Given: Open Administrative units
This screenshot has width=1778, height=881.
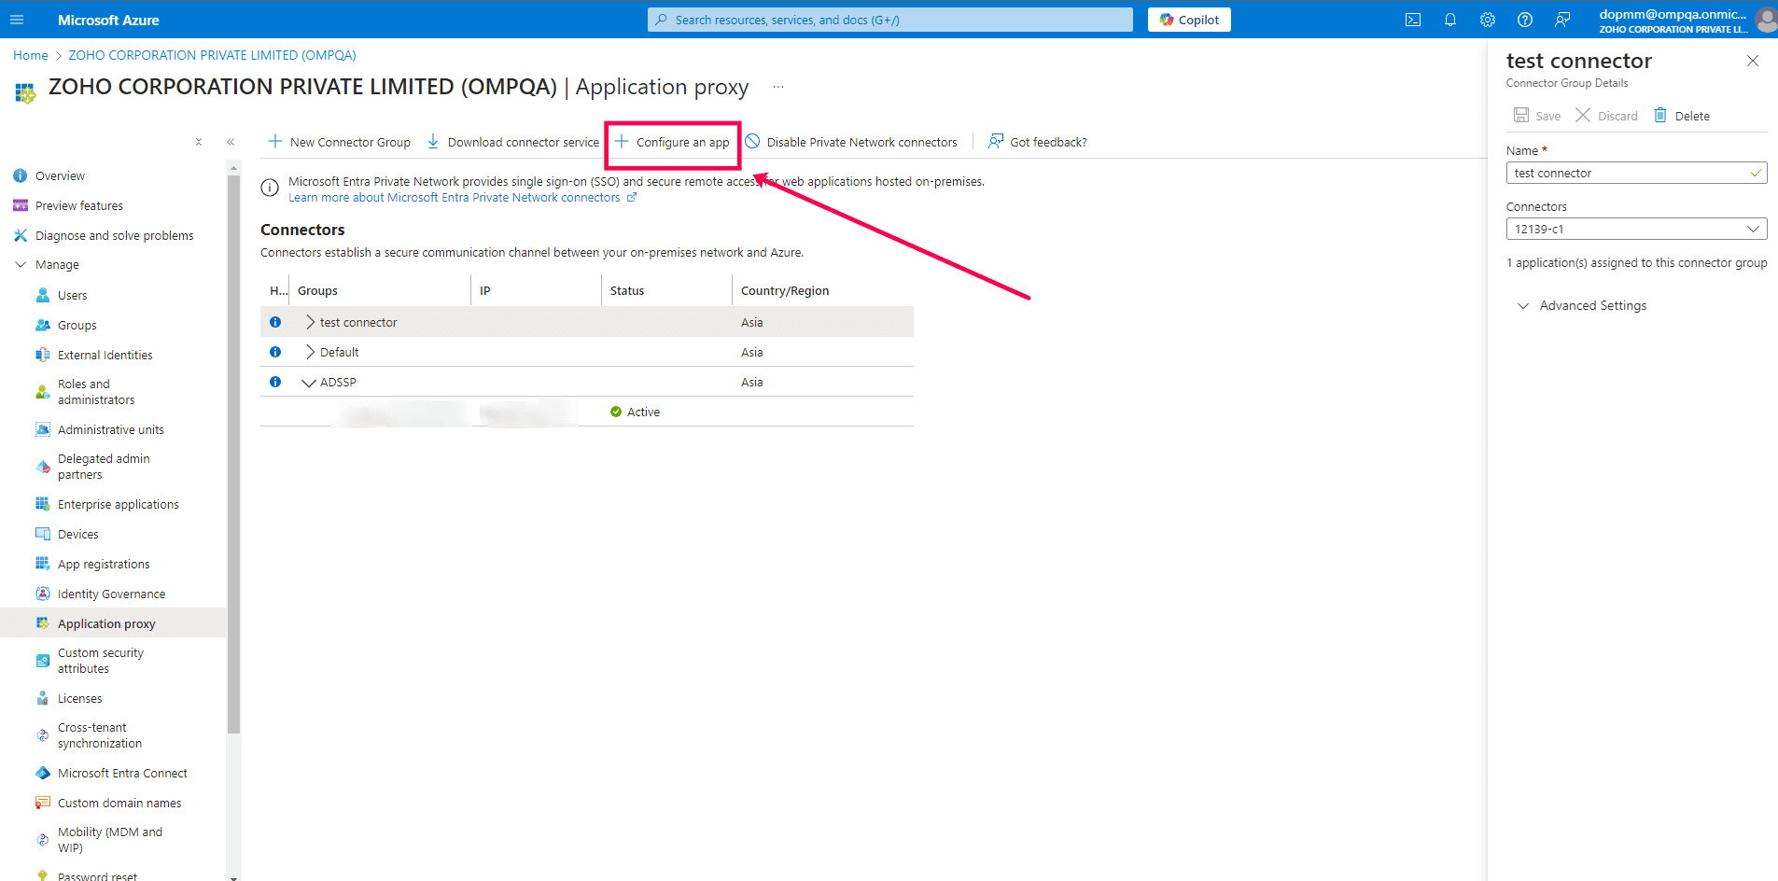Looking at the screenshot, I should [113, 430].
